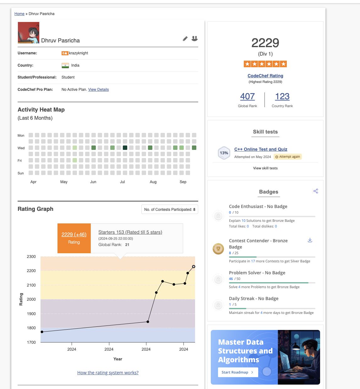Viewport: 360px width, 389px height.
Task: Open the Home breadcrumb link
Action: [x=19, y=14]
